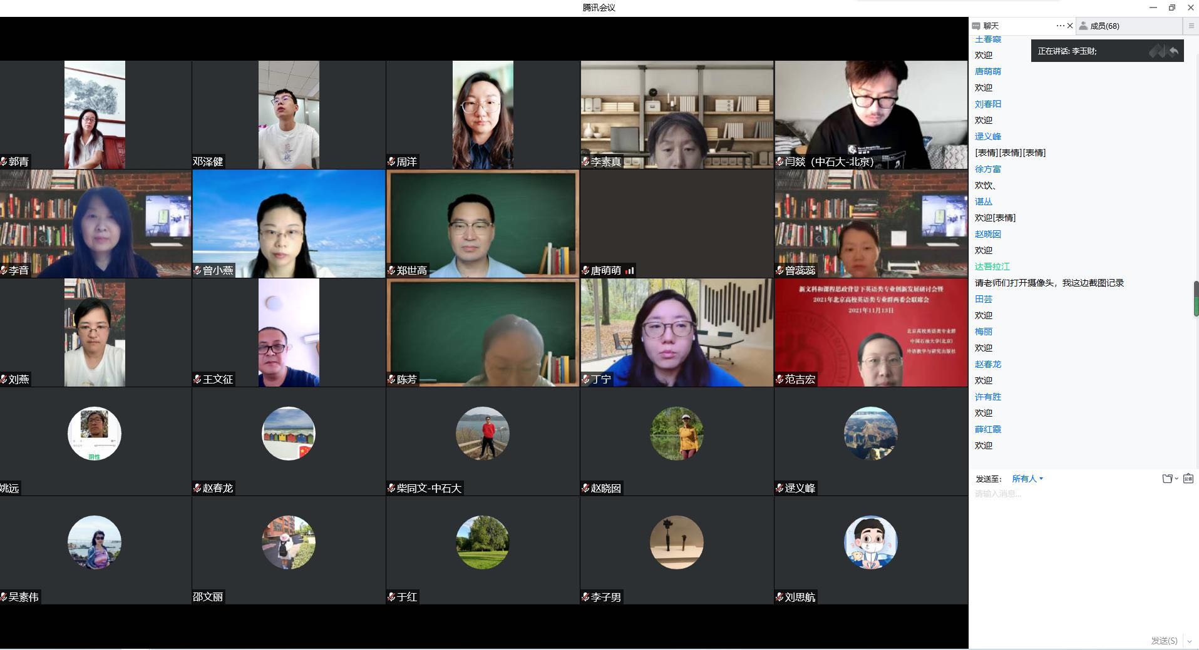This screenshot has width=1199, height=650.
Task: Expand the send options arrow beside 发送(S)
Action: point(1190,641)
